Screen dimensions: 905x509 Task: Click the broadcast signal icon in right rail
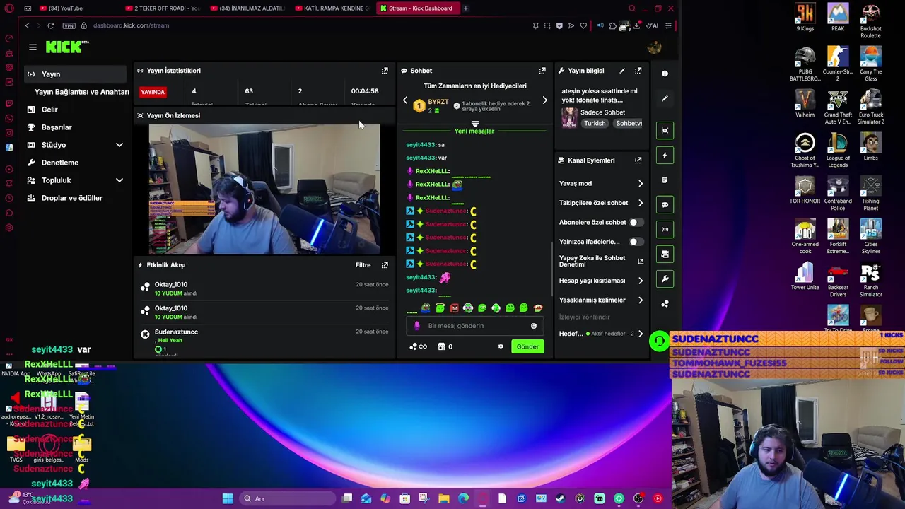pyautogui.click(x=665, y=229)
